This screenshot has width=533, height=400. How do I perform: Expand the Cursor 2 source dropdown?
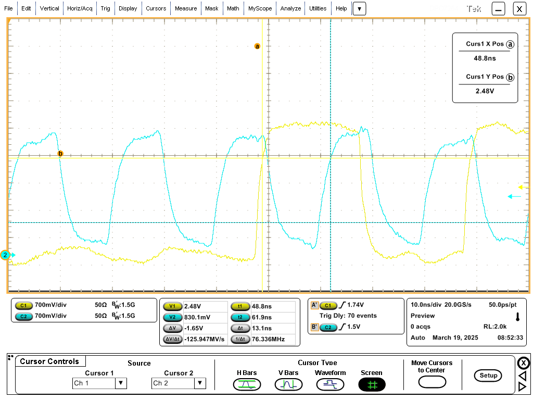point(200,383)
